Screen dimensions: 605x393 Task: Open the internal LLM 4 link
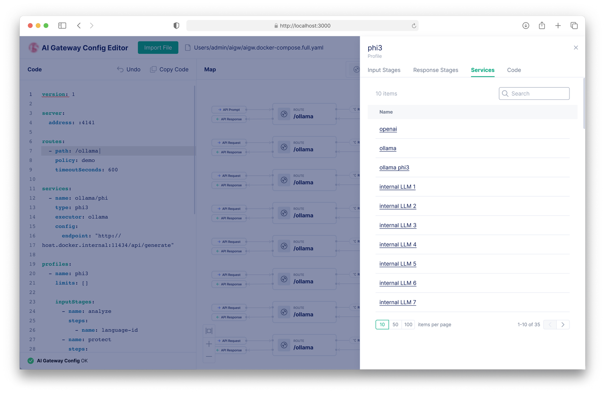point(398,245)
